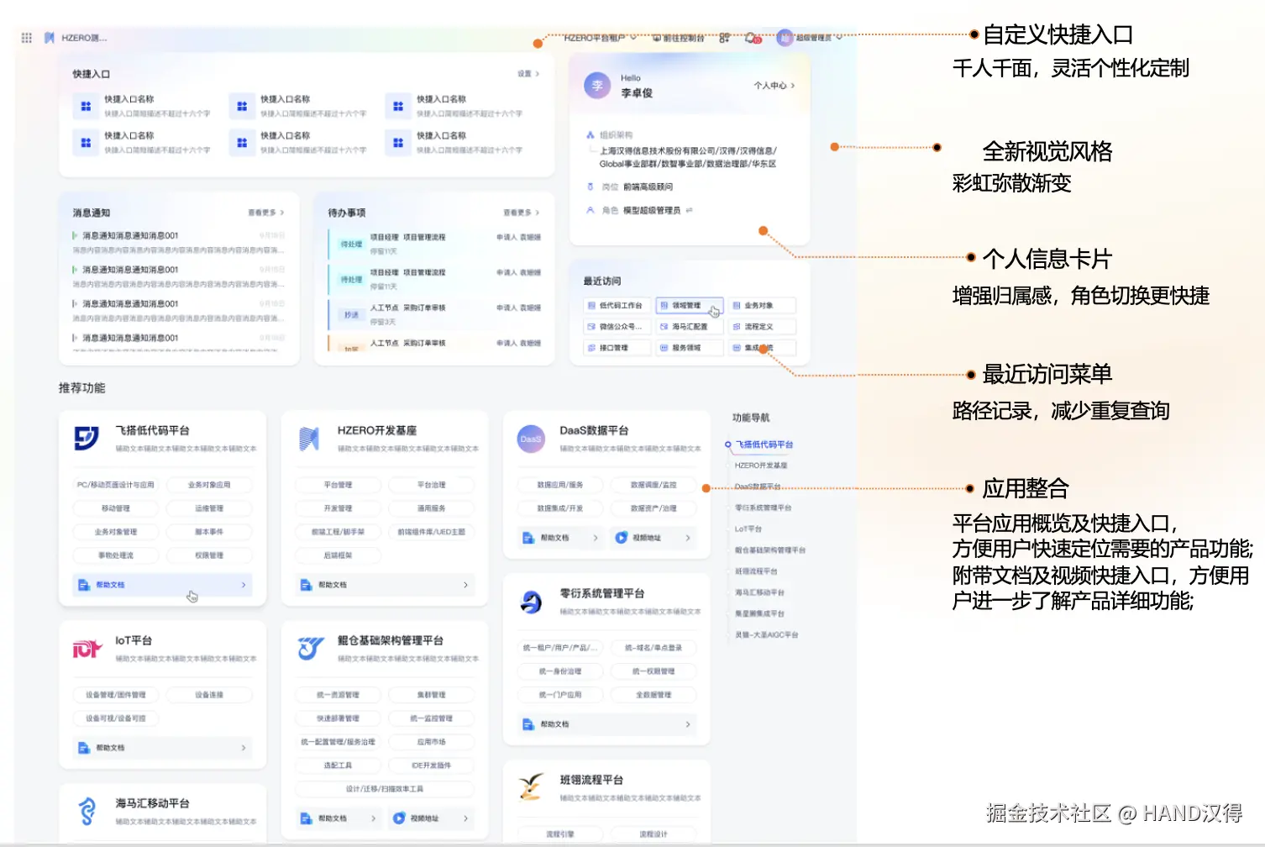Select 班翎流程平台 in the 功能导航 list
The width and height of the screenshot is (1265, 847).
(x=756, y=571)
